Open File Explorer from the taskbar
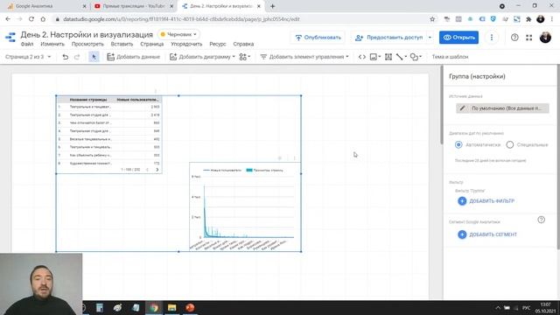This screenshot has height=315, width=560. point(171,307)
